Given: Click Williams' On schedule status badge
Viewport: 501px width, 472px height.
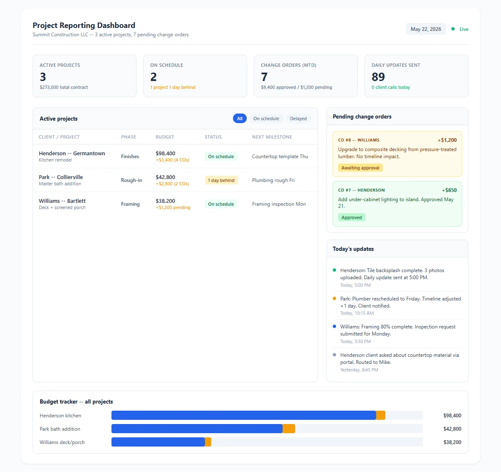Looking at the screenshot, I should (221, 204).
